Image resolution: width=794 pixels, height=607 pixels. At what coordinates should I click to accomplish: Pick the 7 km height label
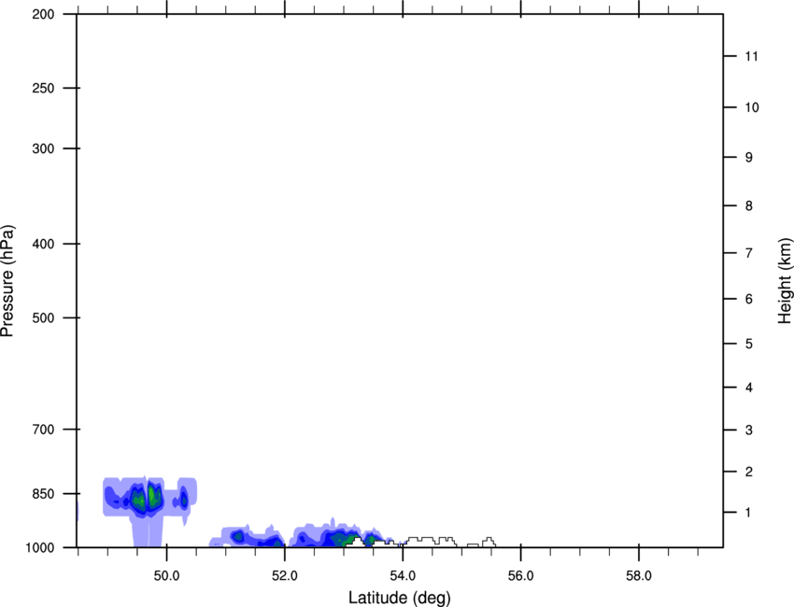(x=748, y=253)
